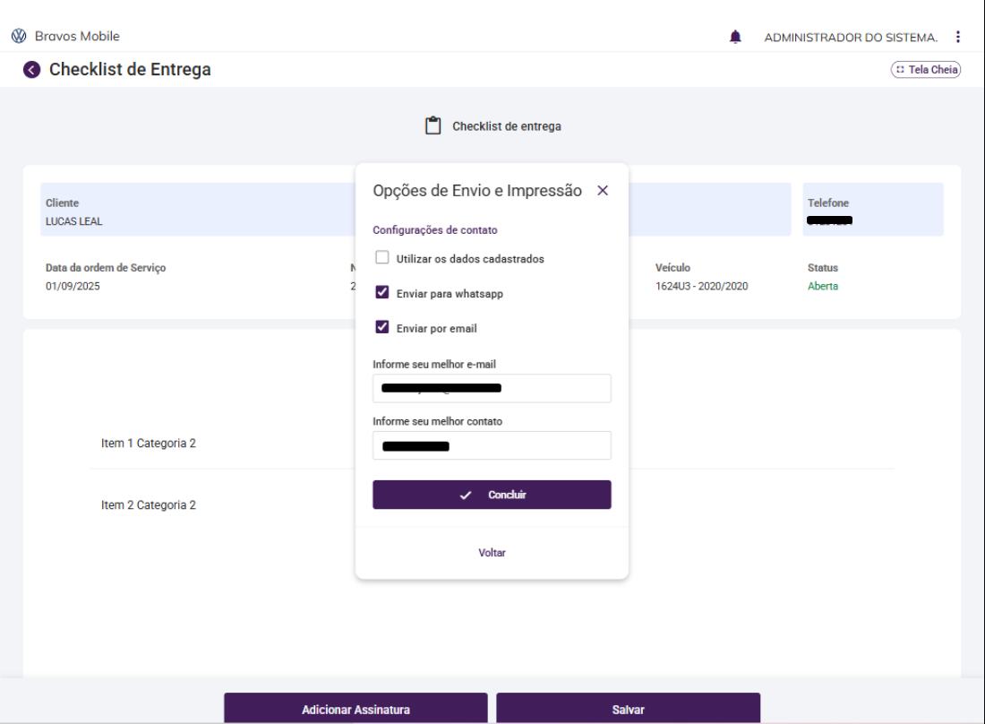Click the Voltar link
Image resolution: width=985 pixels, height=724 pixels.
492,553
